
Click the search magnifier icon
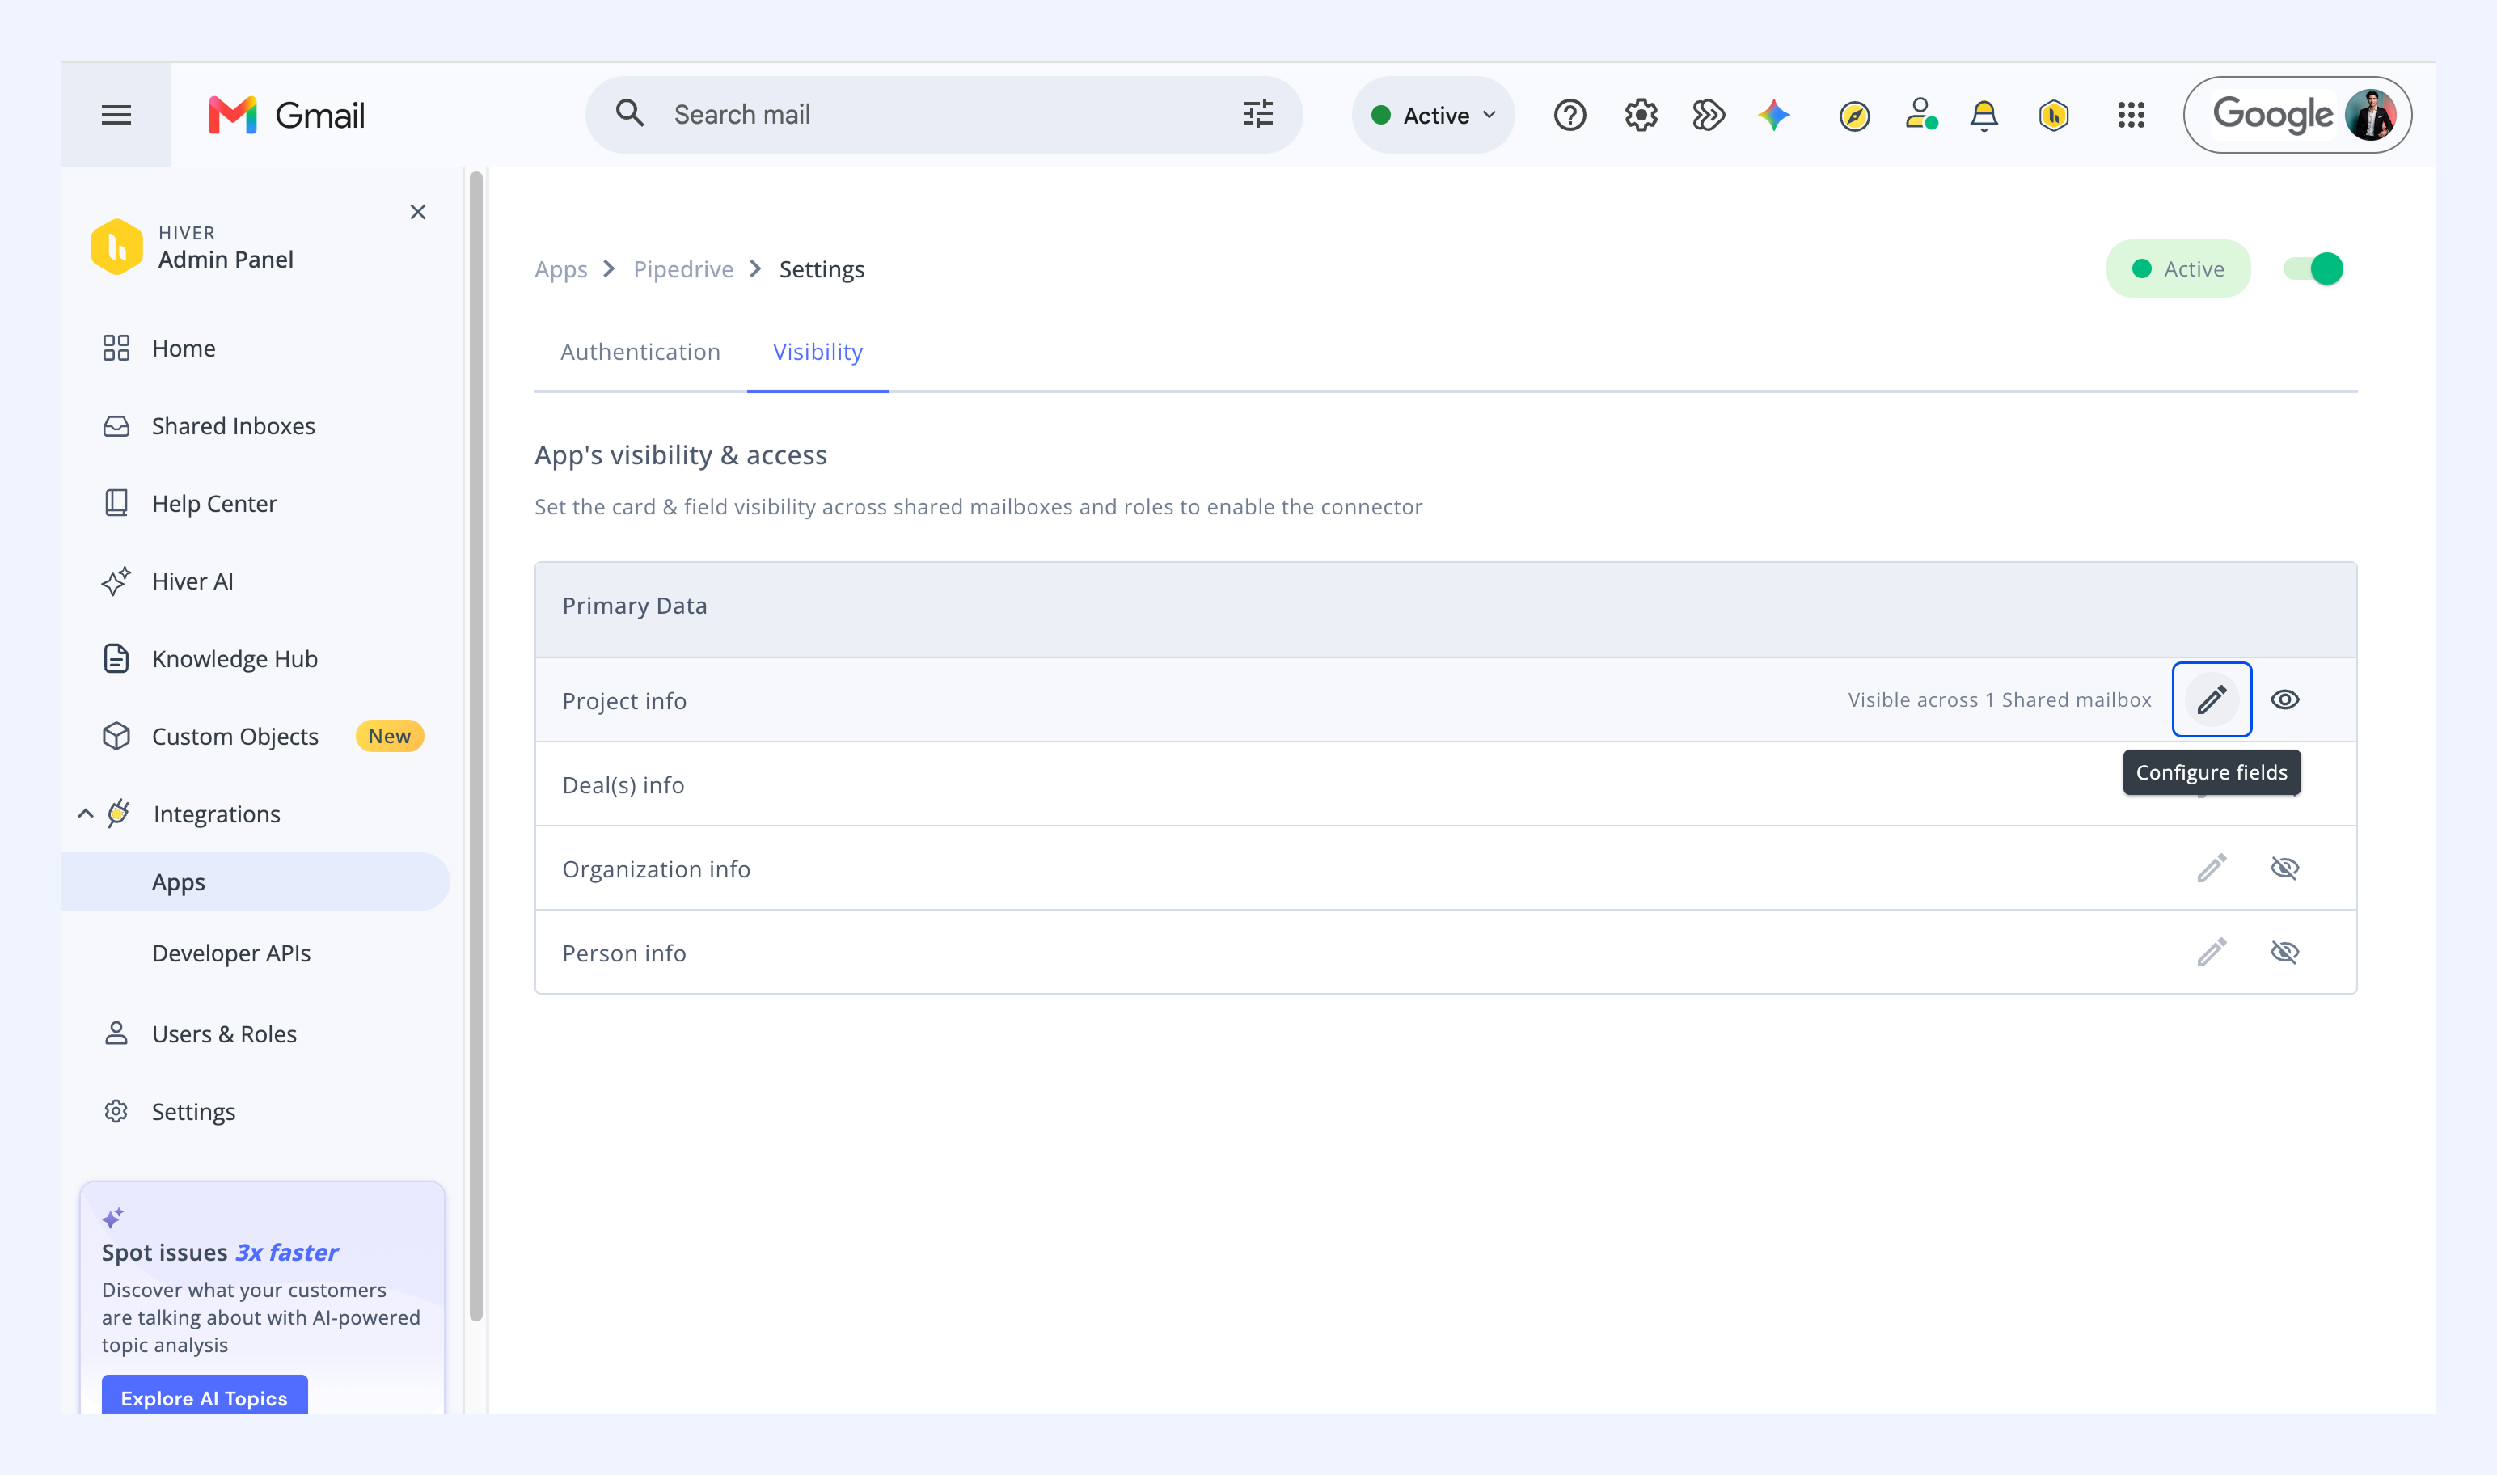coord(630,113)
